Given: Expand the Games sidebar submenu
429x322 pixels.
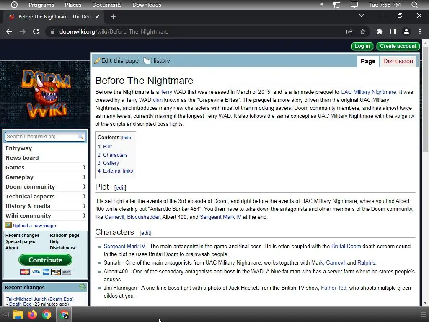Looking at the screenshot, I should (84, 167).
